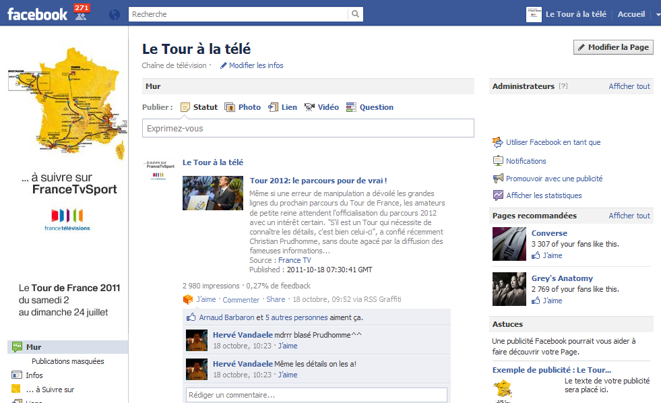Like Hervé Vandaele's 'mdrrr blasé' comment

[288, 346]
